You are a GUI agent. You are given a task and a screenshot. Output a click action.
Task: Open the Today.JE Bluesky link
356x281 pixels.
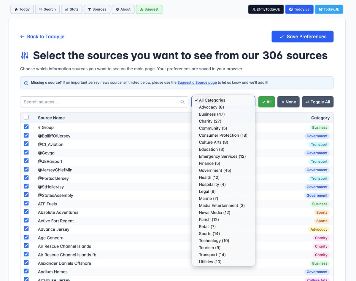(x=329, y=9)
